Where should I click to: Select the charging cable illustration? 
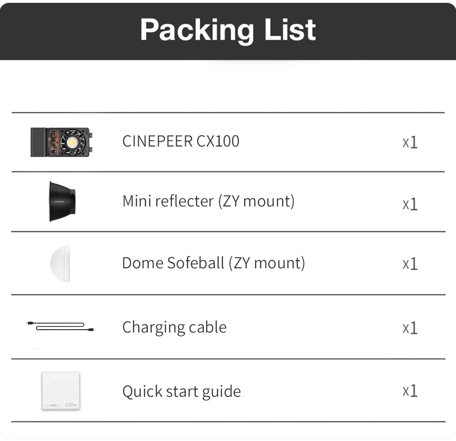point(60,327)
